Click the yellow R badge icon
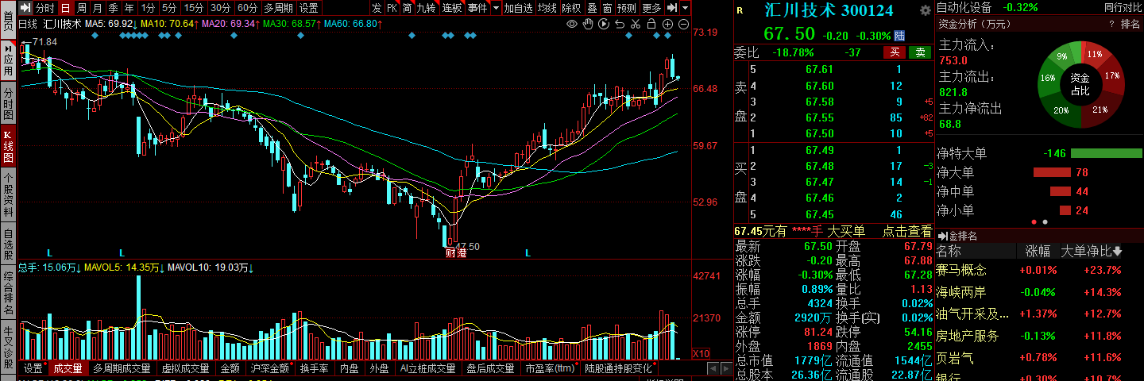The width and height of the screenshot is (1144, 381). coord(740,10)
